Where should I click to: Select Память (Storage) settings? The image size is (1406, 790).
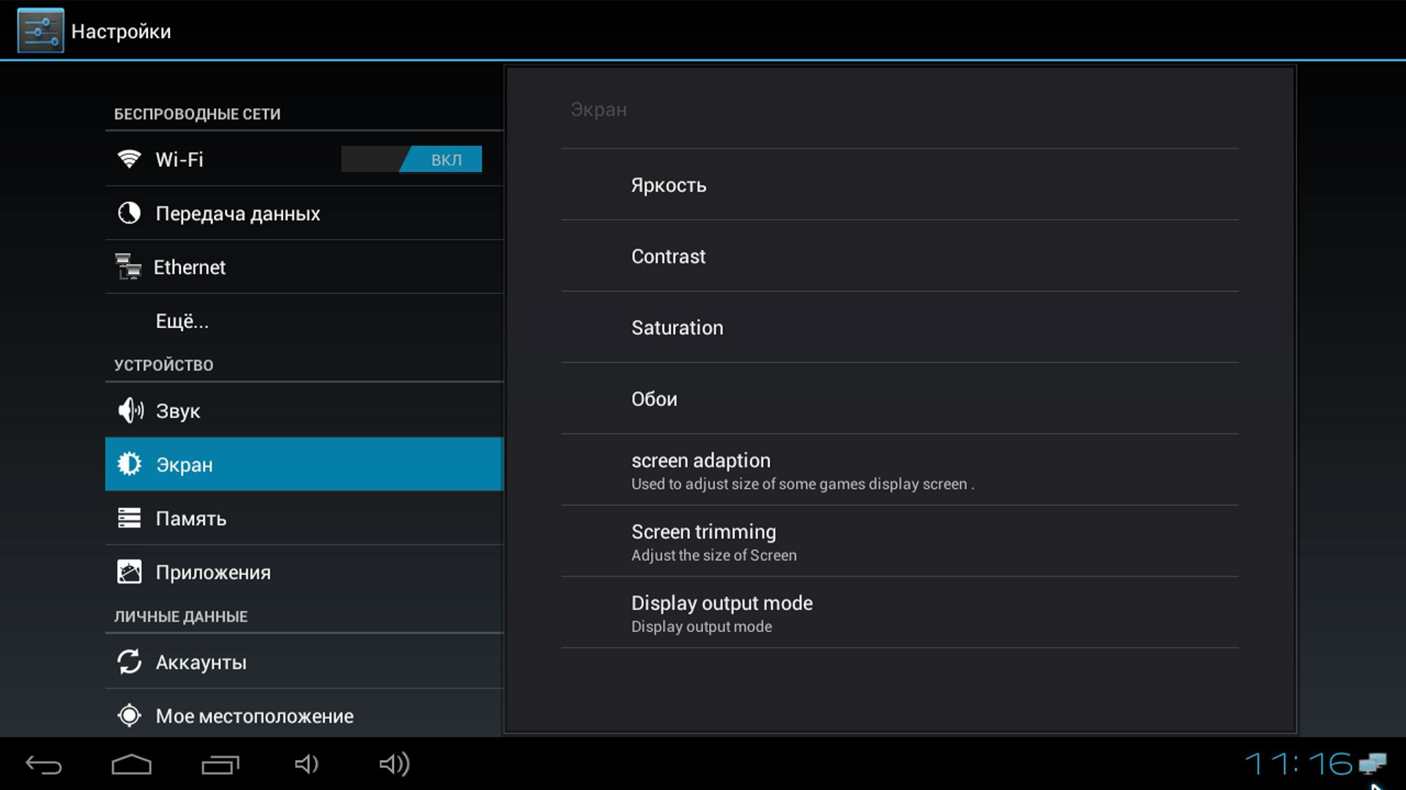coord(303,518)
